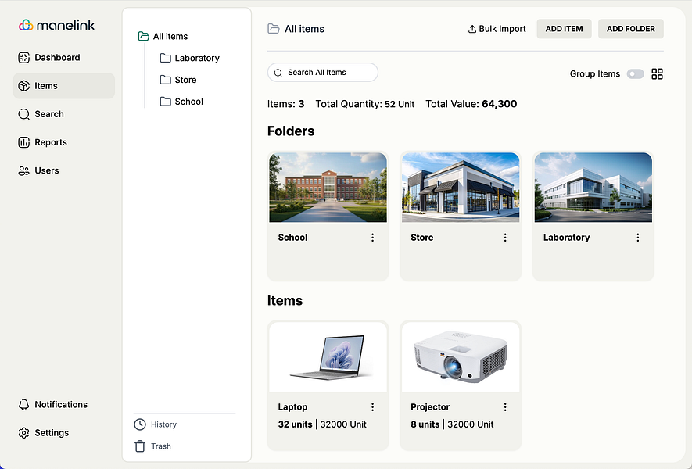Open the School folder options menu
The height and width of the screenshot is (469, 692).
pos(372,238)
